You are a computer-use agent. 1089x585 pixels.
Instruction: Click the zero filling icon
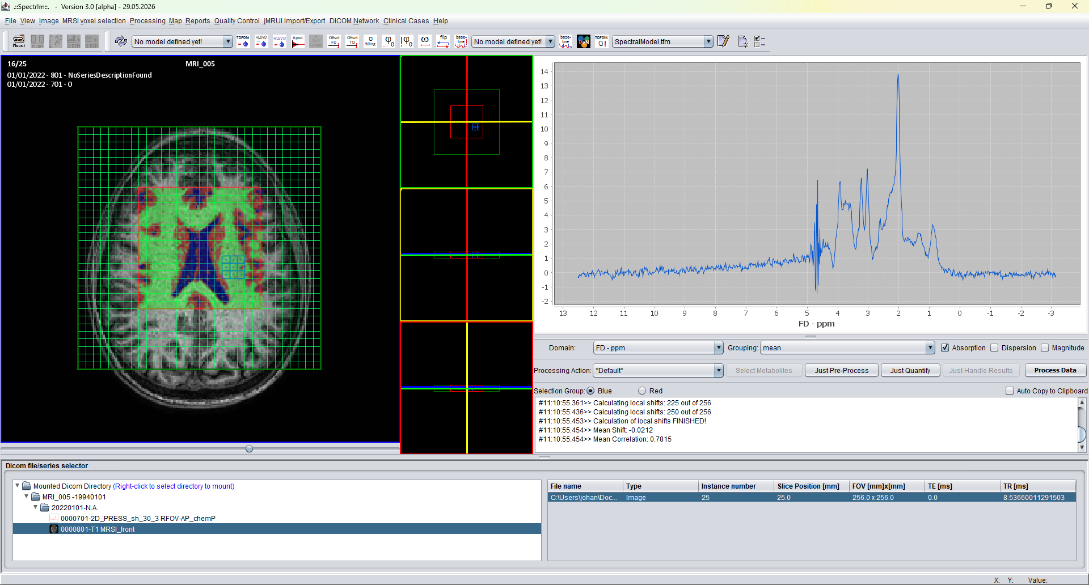pos(370,41)
